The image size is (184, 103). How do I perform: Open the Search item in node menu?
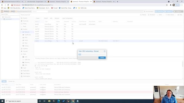tap(25, 18)
